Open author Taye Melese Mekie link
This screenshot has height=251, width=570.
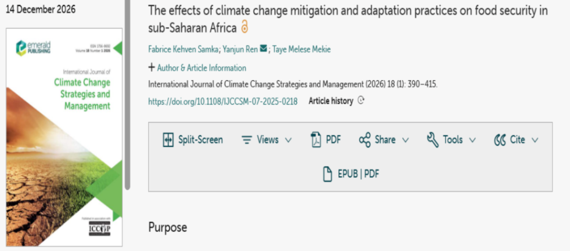[302, 49]
